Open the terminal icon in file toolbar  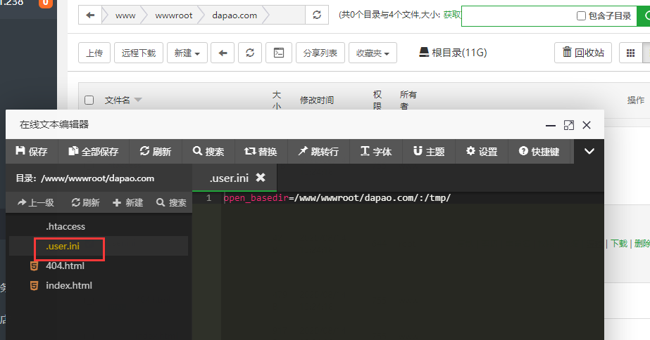click(279, 53)
